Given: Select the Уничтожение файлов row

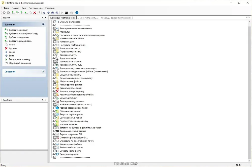Looking at the screenshot, I should click(x=71, y=144).
